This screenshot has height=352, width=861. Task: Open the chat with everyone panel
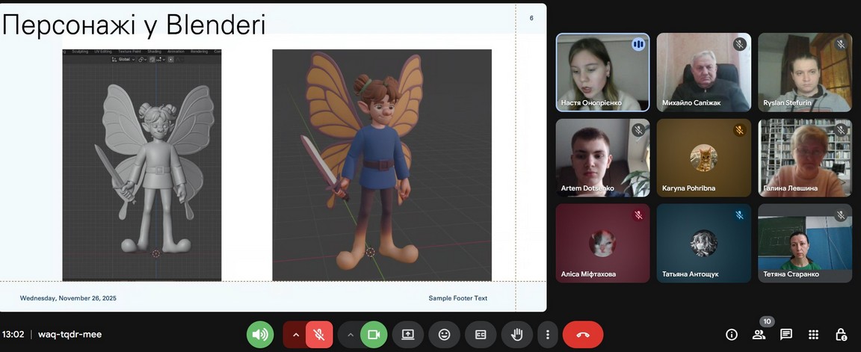coord(786,334)
